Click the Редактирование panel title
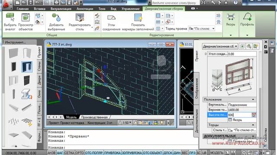 (x=161, y=35)
